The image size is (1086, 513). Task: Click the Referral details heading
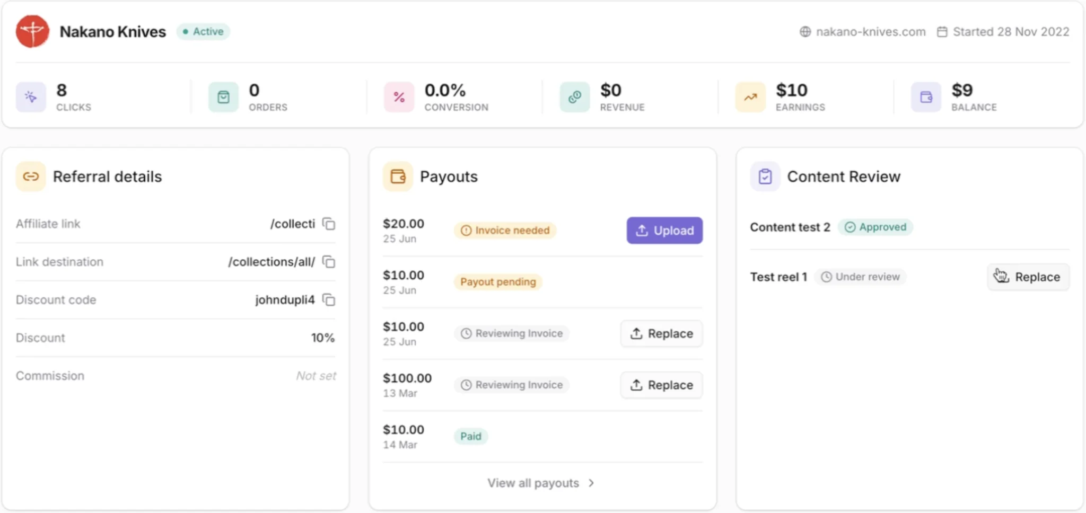[107, 176]
